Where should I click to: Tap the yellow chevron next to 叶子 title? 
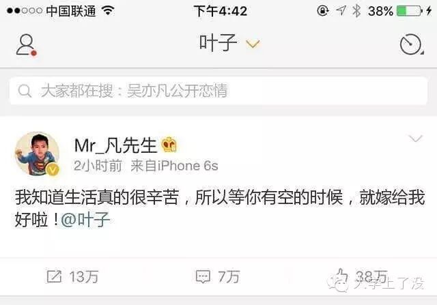click(x=253, y=44)
